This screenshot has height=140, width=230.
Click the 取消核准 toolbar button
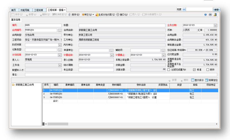60,14
